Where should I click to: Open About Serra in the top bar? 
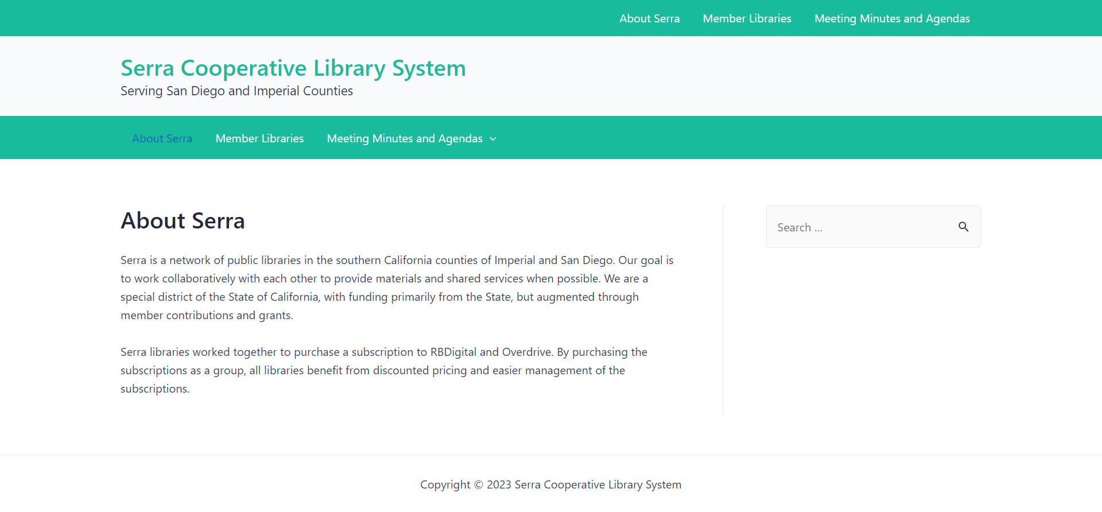click(649, 18)
